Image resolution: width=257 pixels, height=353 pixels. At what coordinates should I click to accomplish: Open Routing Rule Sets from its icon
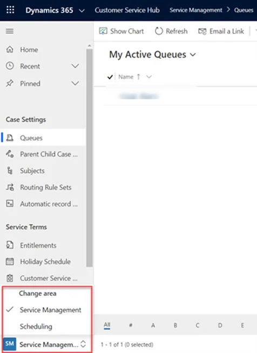pyautogui.click(x=10, y=187)
